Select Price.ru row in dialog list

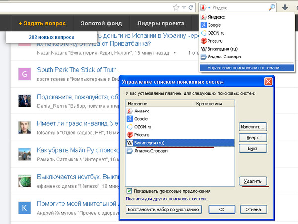(180, 135)
